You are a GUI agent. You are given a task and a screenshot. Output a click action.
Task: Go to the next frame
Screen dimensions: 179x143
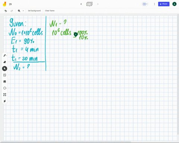(98, 4)
